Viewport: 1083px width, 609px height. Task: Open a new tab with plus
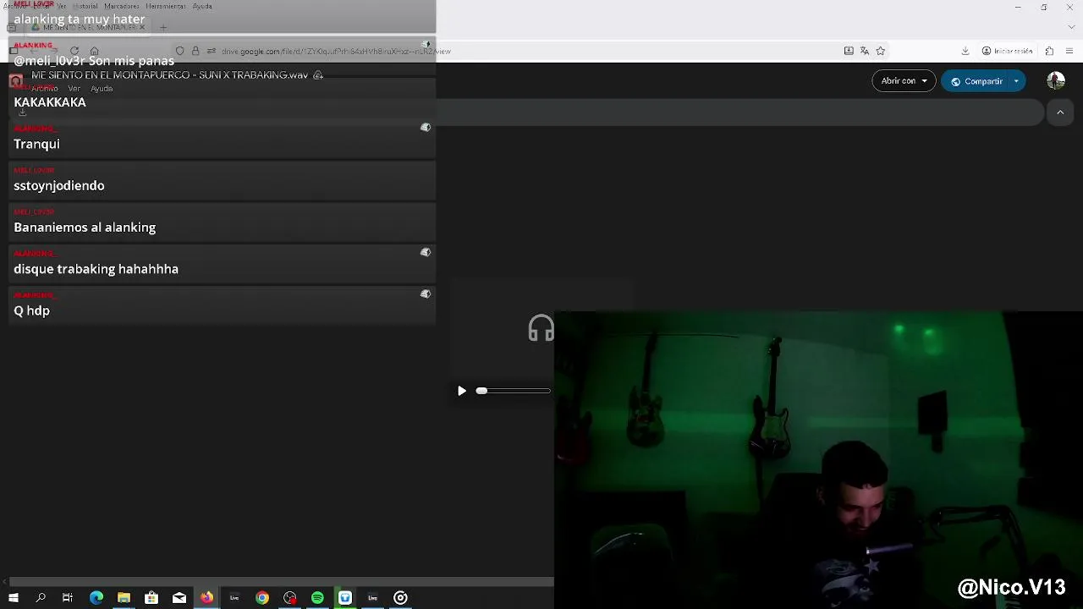163,27
